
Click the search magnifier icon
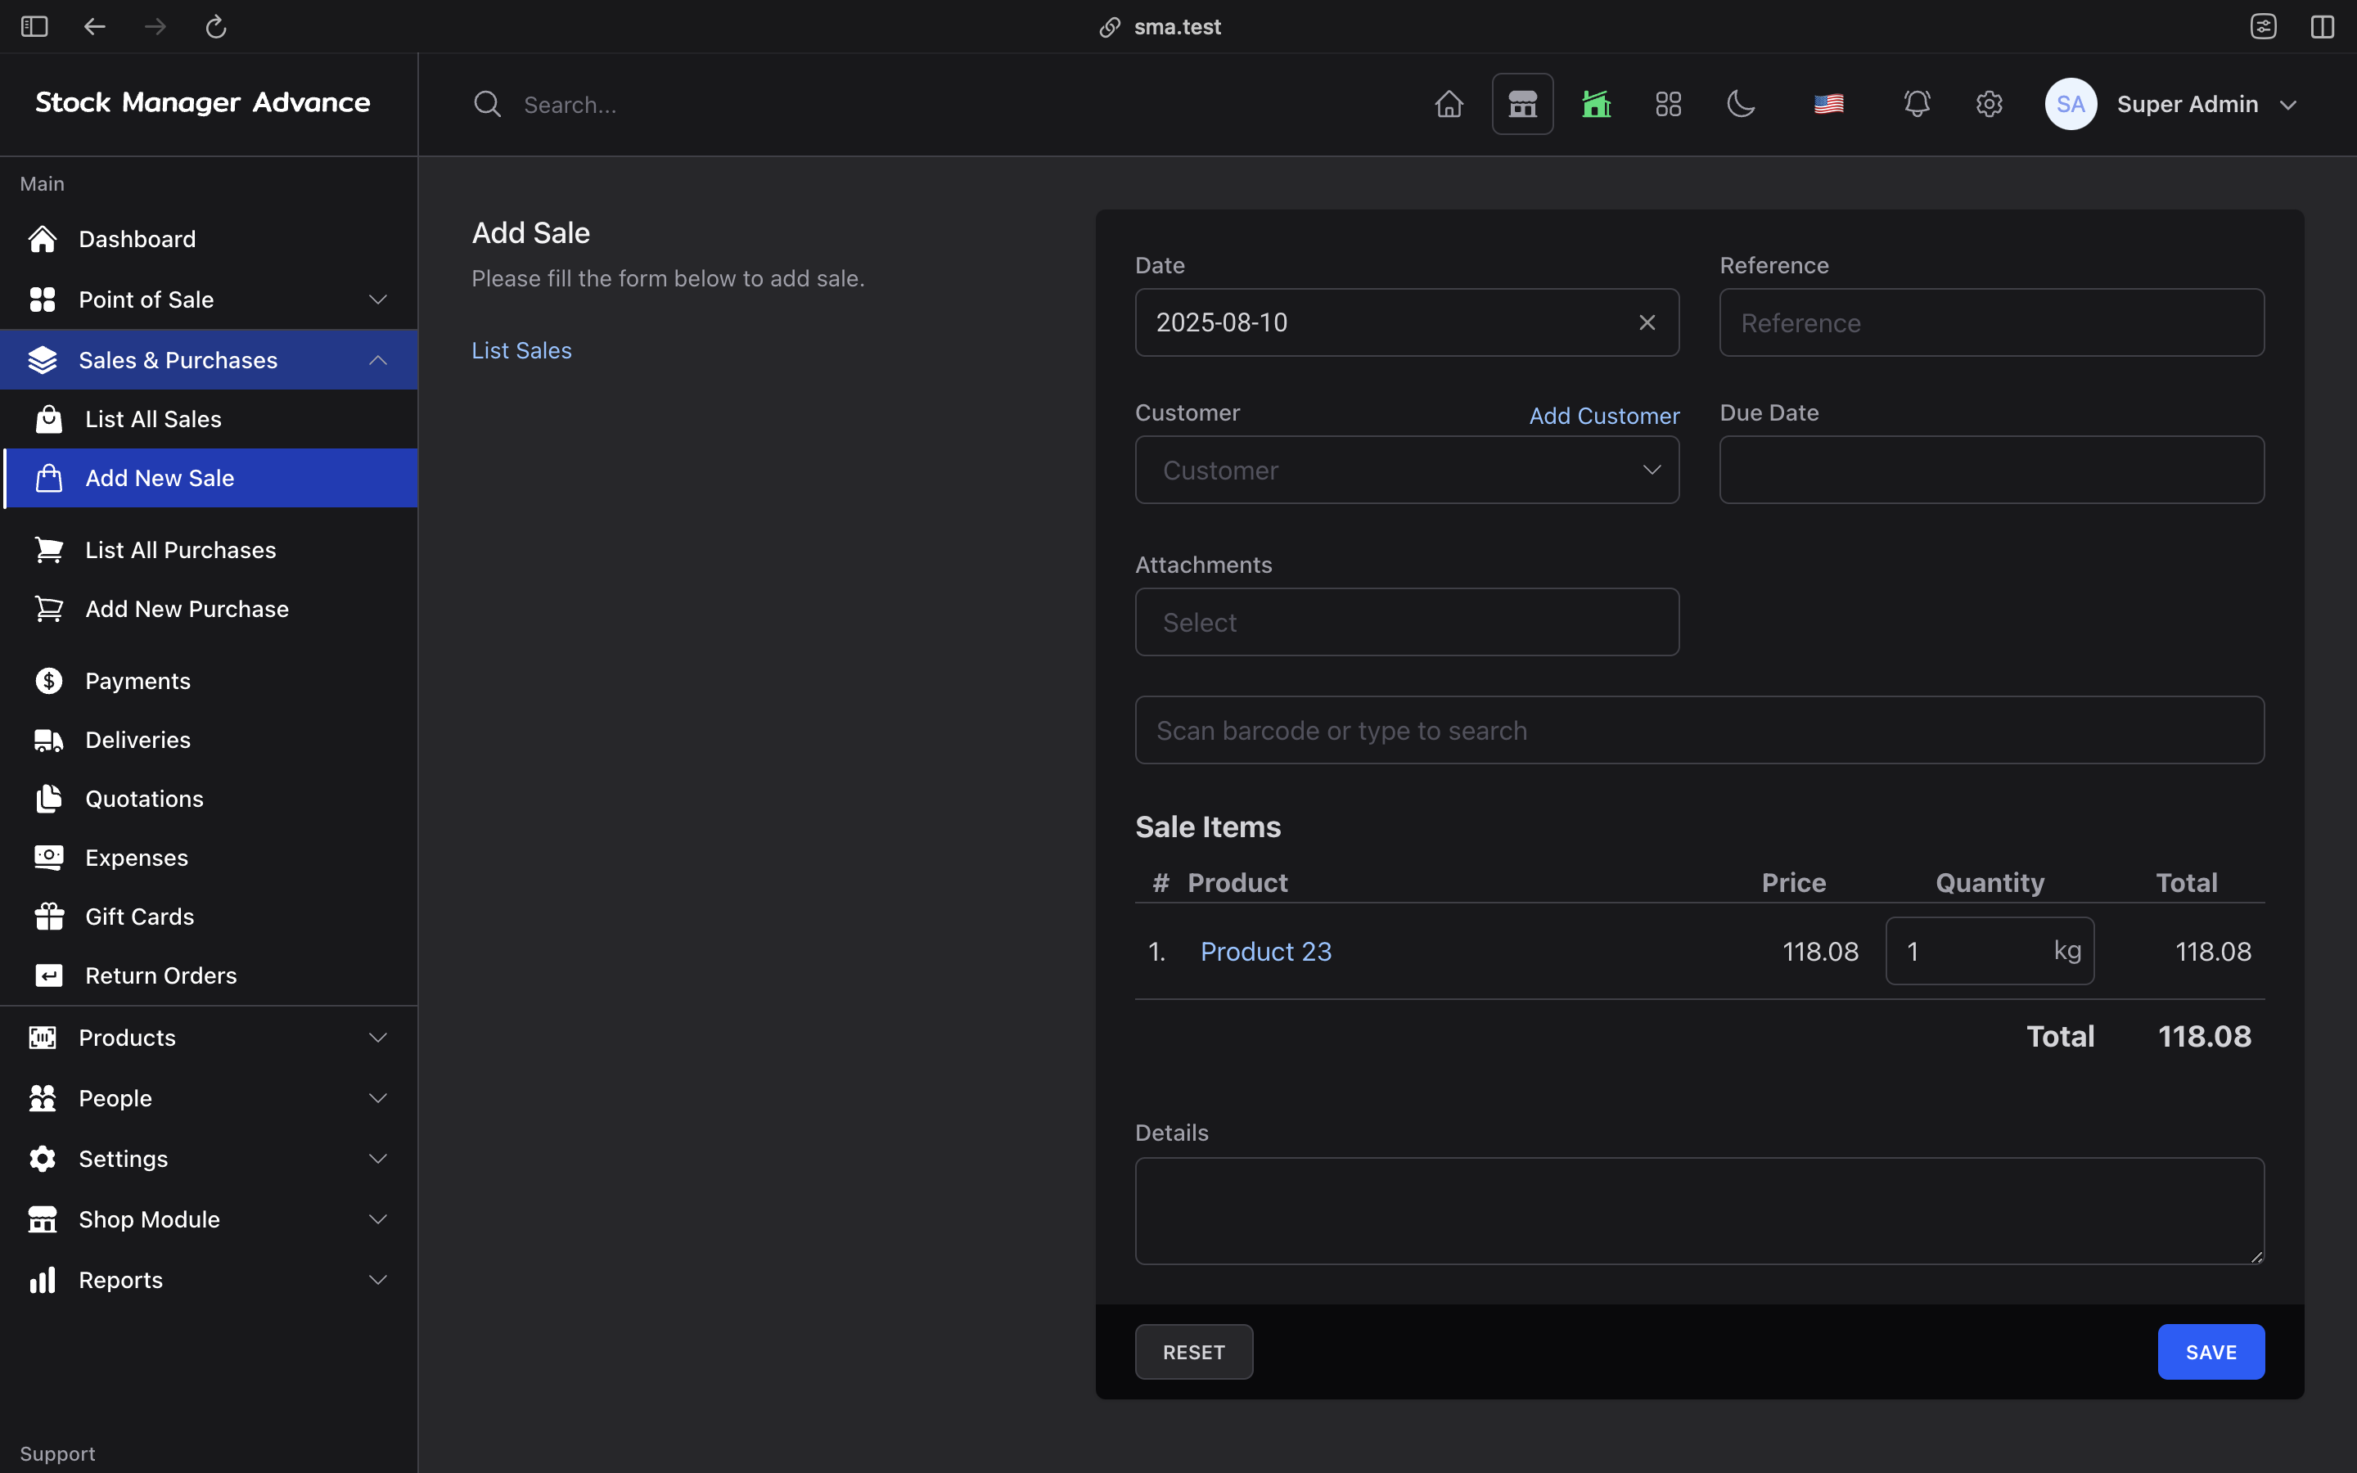[x=487, y=104]
